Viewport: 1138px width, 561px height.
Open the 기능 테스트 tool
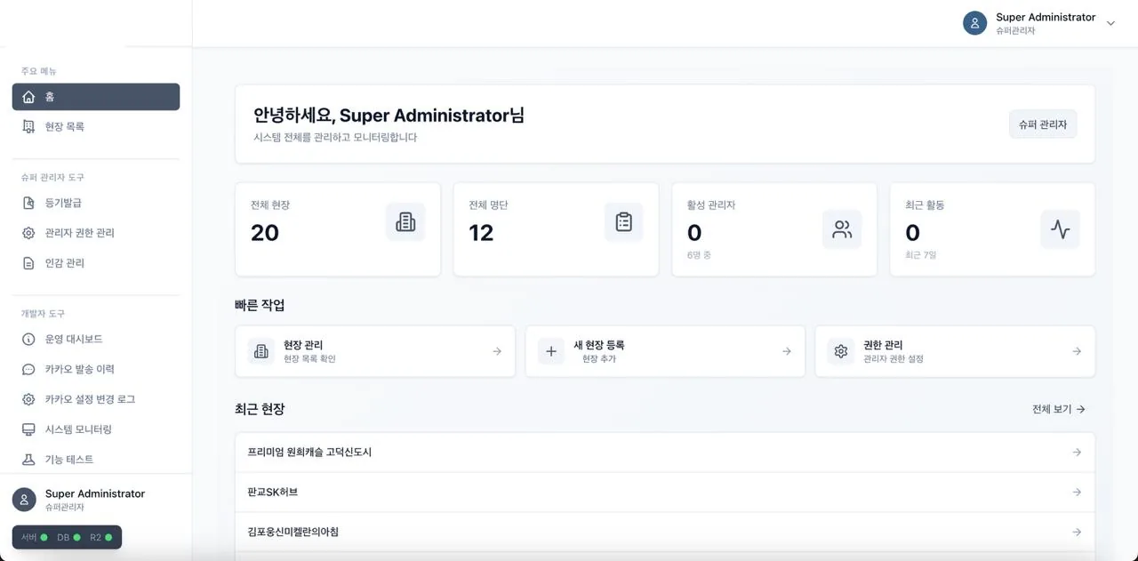coord(30,460)
